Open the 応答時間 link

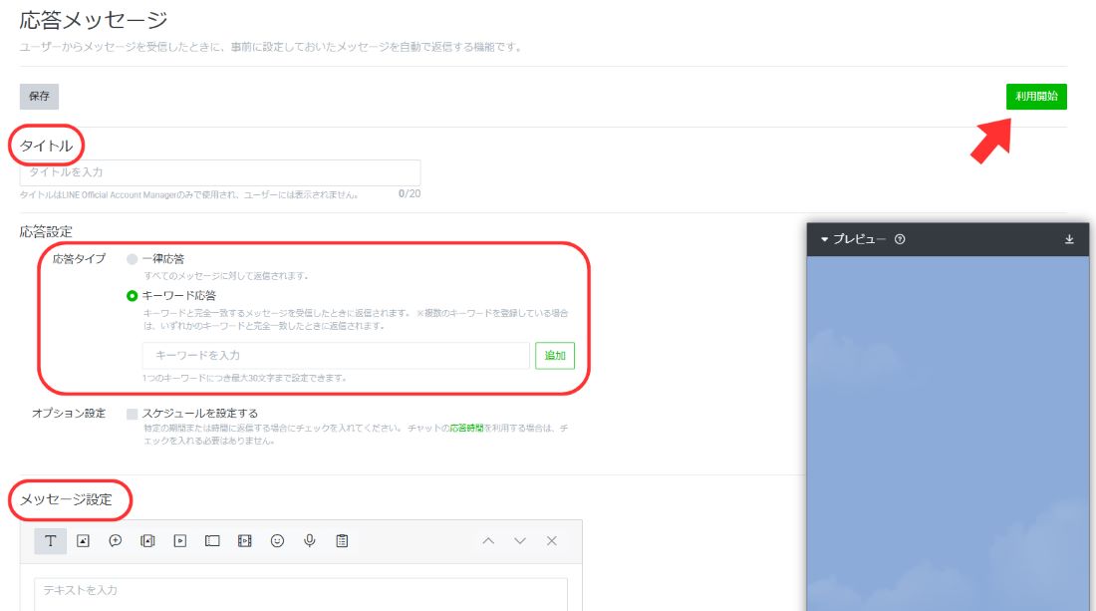pos(466,428)
